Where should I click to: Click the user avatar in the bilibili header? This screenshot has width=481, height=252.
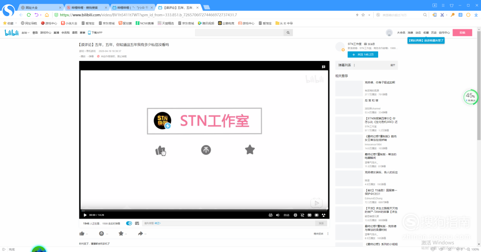coord(389,33)
